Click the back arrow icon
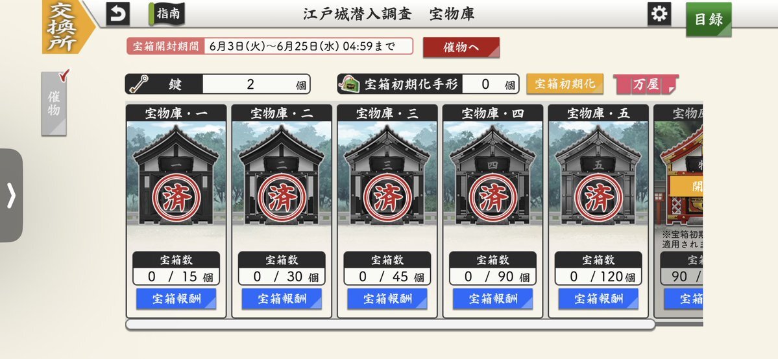This screenshot has width=778, height=359. 117,14
